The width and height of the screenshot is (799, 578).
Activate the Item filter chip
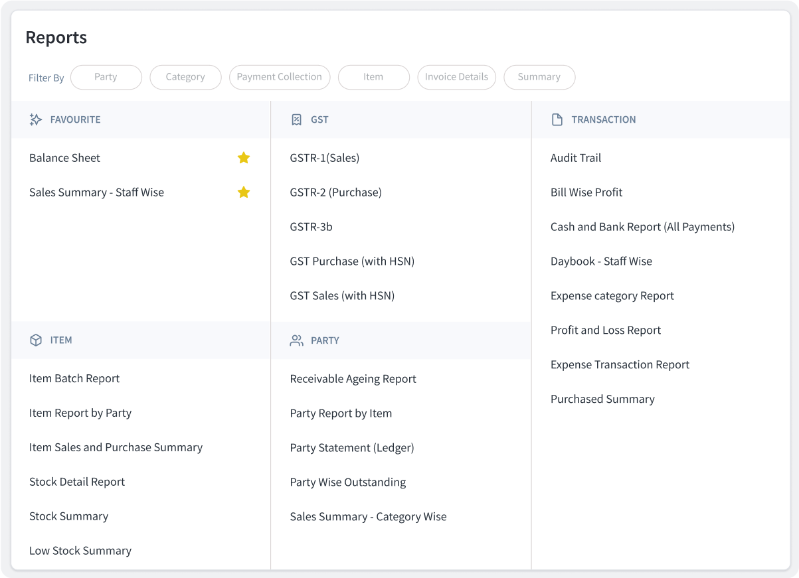point(373,77)
